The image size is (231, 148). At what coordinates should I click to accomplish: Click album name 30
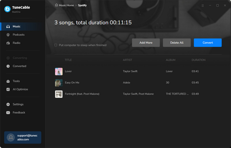[167, 83]
